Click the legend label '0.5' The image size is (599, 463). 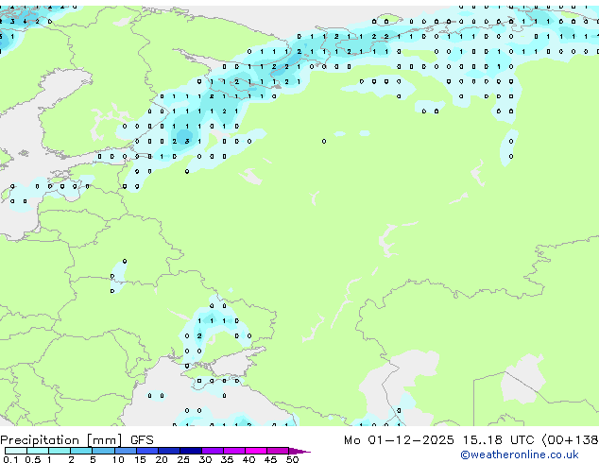(33, 459)
